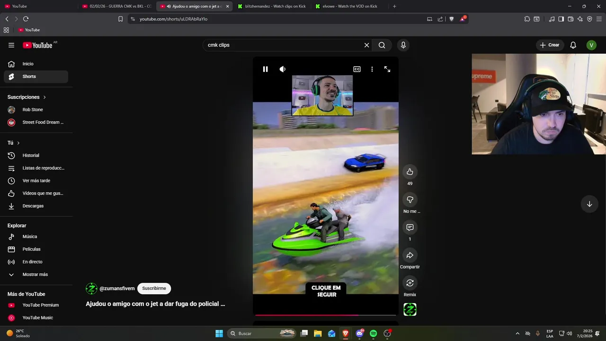Viewport: 606px width, 341px height.
Task: Open Descargas in the sidebar
Action: pyautogui.click(x=36, y=206)
